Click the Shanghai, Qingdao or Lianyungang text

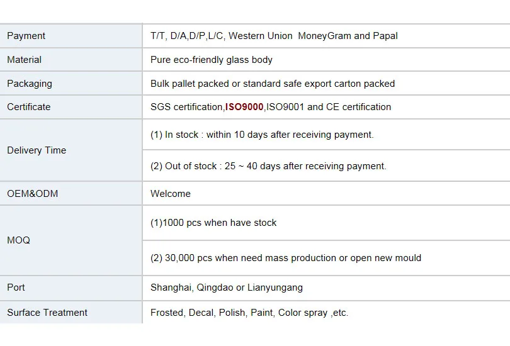[227, 287]
